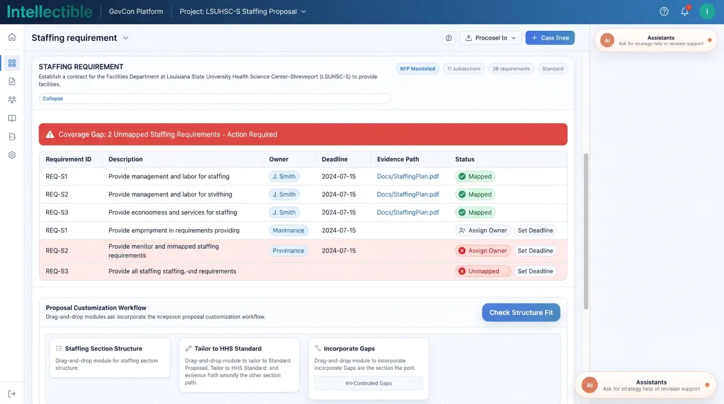The height and width of the screenshot is (404, 724).
Task: Open the team members icon in sidebar
Action: click(12, 100)
